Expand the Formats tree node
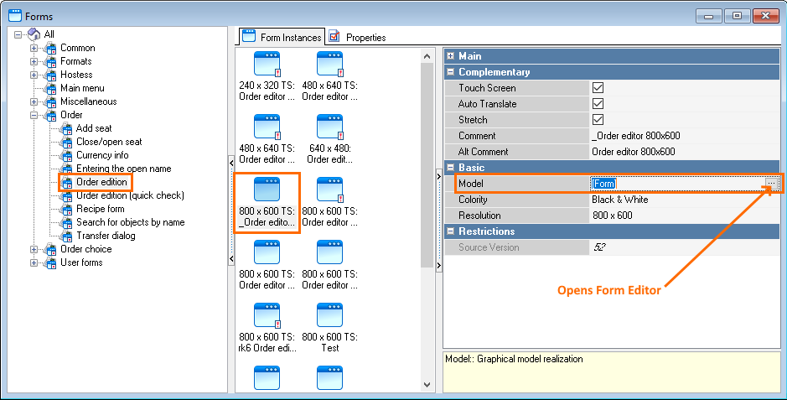This screenshot has width=787, height=400. (x=34, y=62)
